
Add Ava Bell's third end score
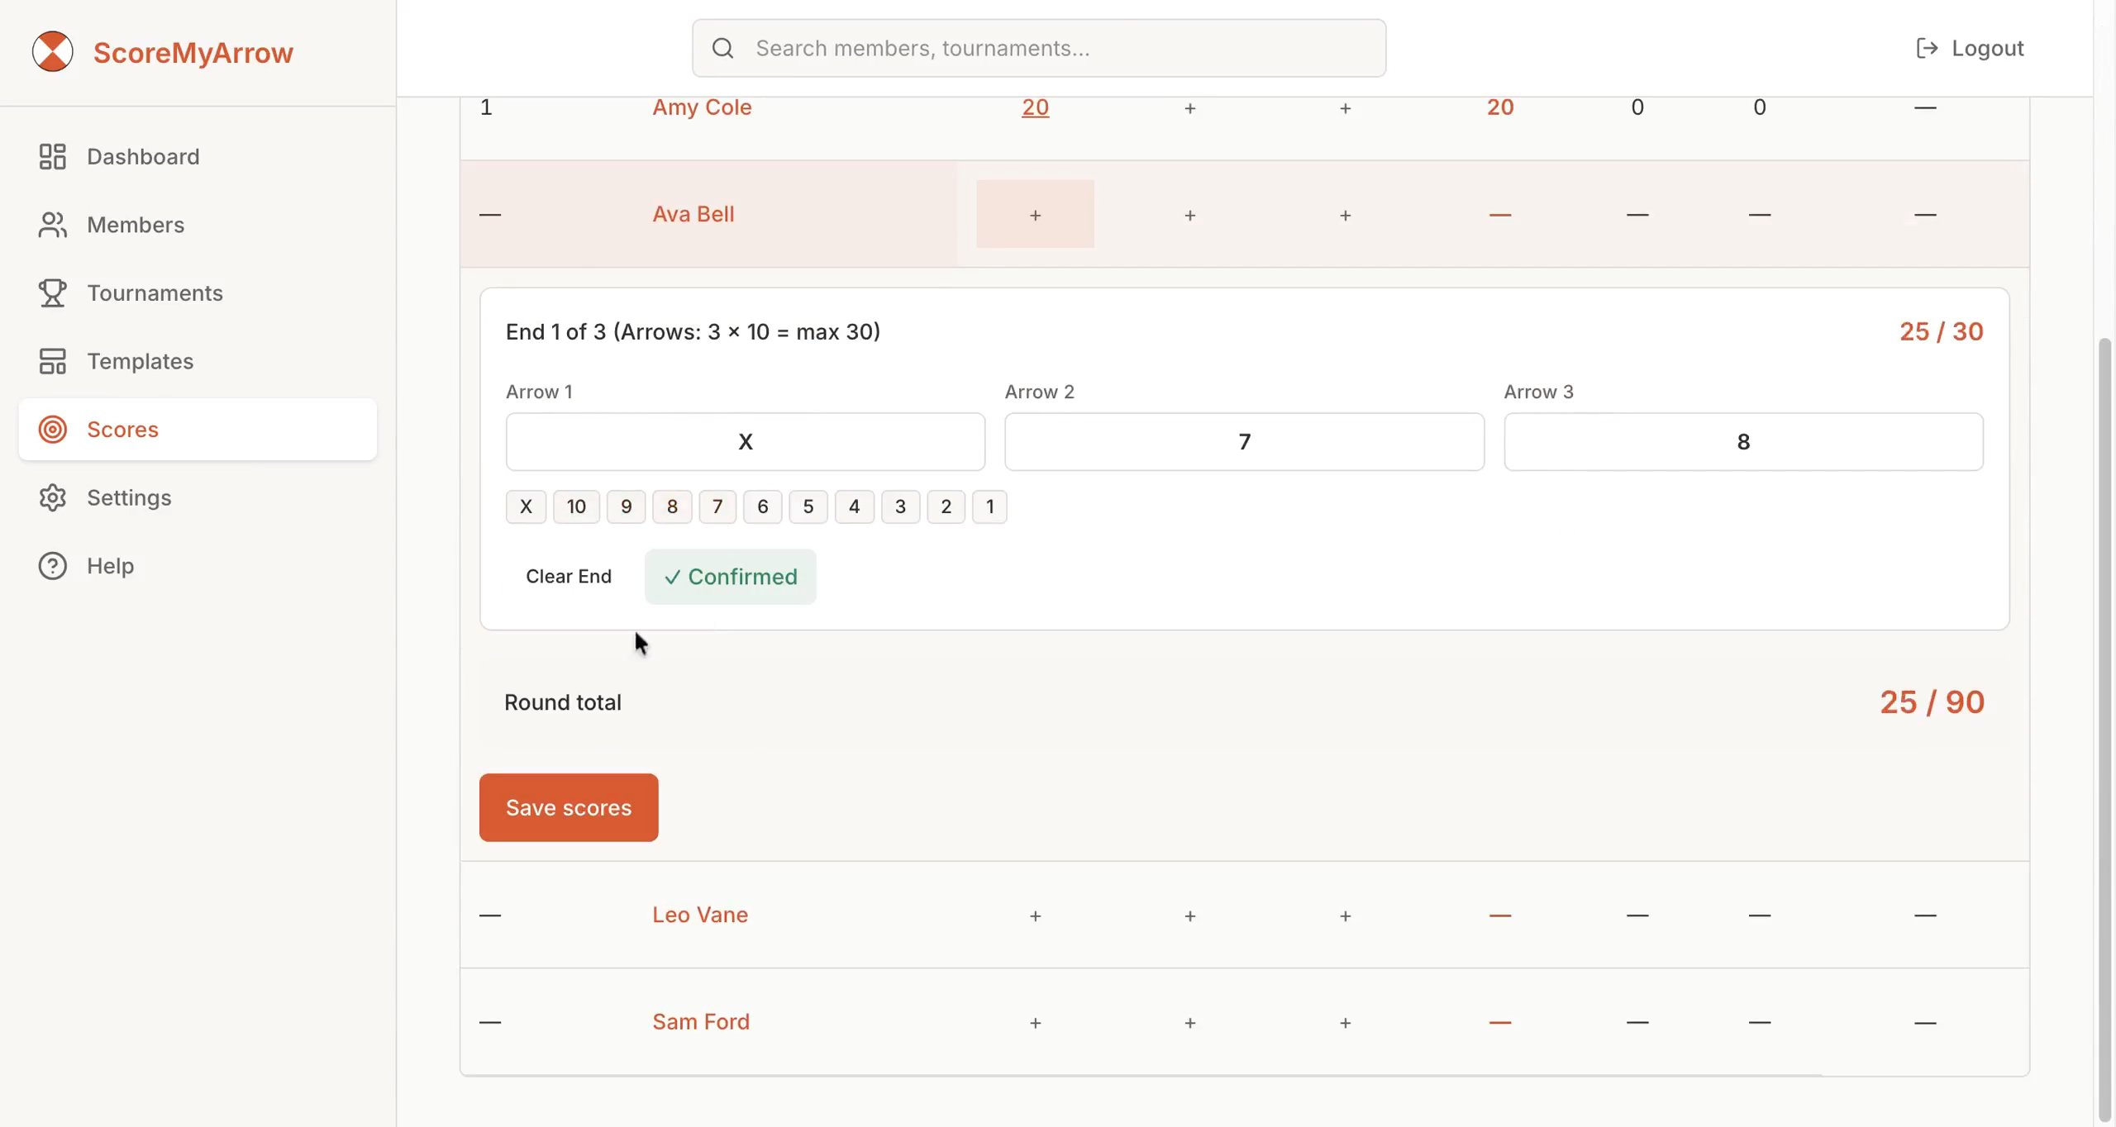click(1345, 215)
